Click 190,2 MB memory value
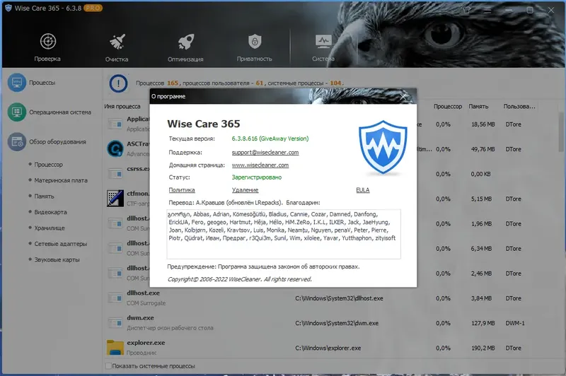The image size is (566, 376). click(483, 348)
